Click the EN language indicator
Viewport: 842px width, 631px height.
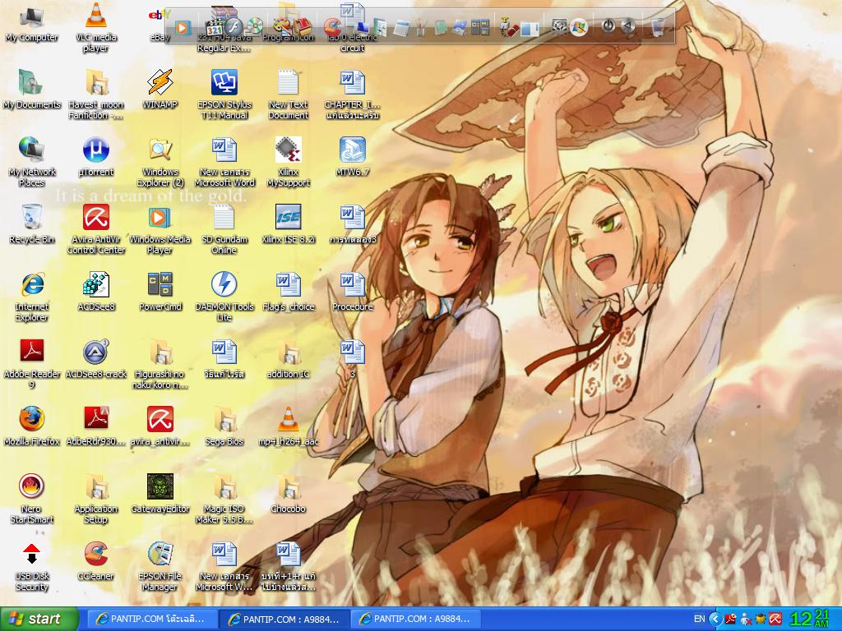(699, 619)
